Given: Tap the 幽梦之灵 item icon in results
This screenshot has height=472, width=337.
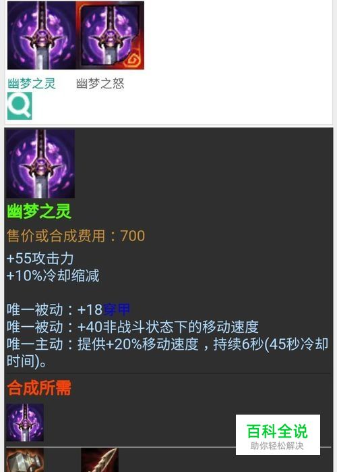Looking at the screenshot, I should pyautogui.click(x=41, y=35).
